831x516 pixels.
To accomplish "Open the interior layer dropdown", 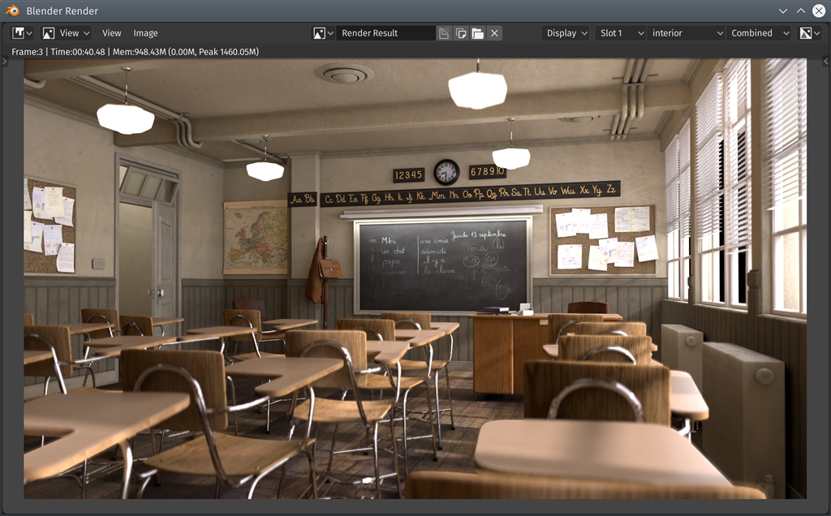I will [x=686, y=32].
